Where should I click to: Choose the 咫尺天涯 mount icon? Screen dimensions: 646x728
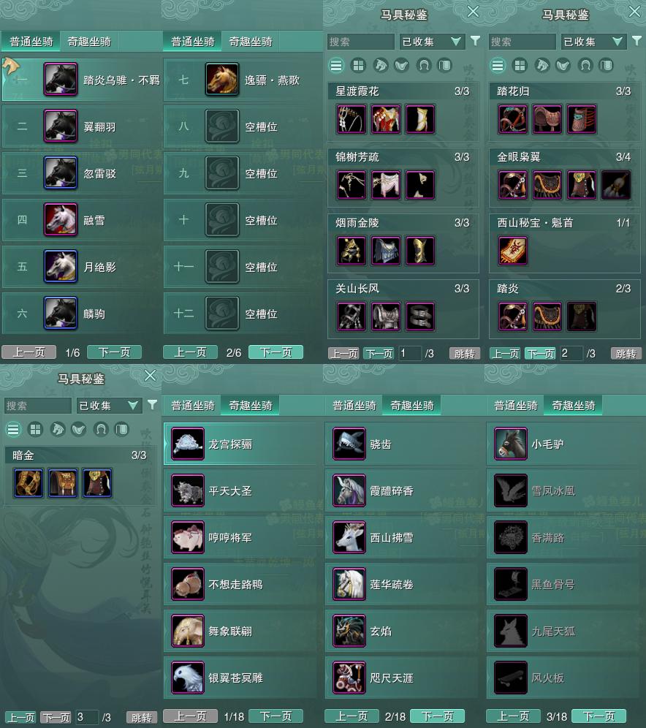pos(349,678)
